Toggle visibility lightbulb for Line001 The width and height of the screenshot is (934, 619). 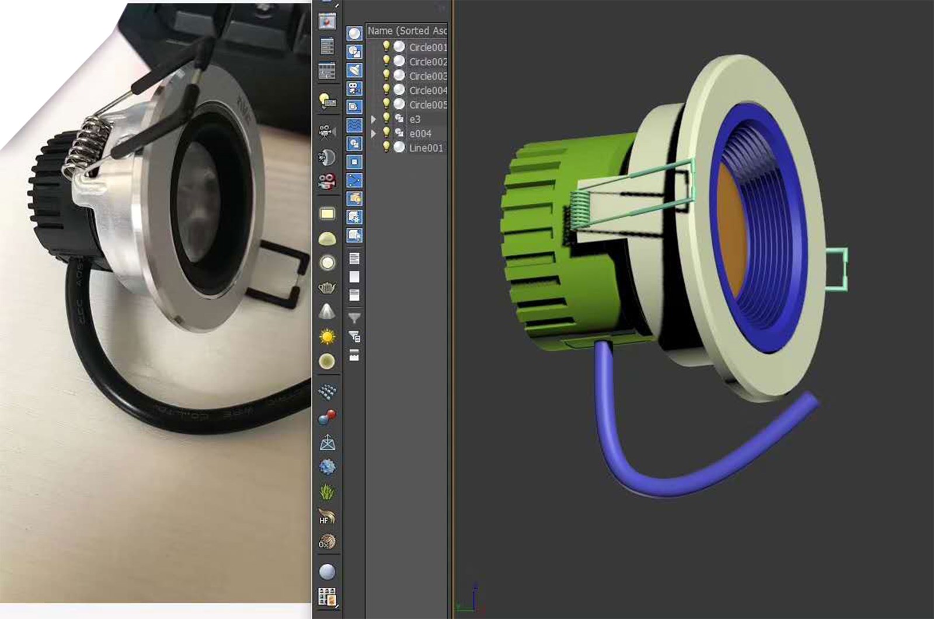click(386, 148)
